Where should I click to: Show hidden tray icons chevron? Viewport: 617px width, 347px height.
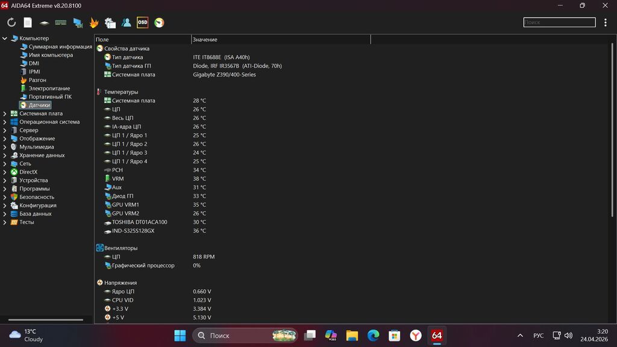coord(520,336)
